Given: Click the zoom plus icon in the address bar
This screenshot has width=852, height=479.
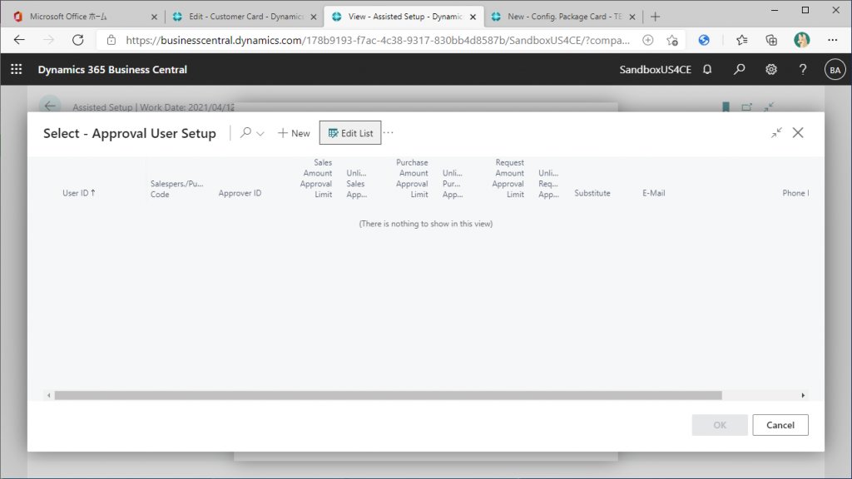Looking at the screenshot, I should [x=647, y=40].
